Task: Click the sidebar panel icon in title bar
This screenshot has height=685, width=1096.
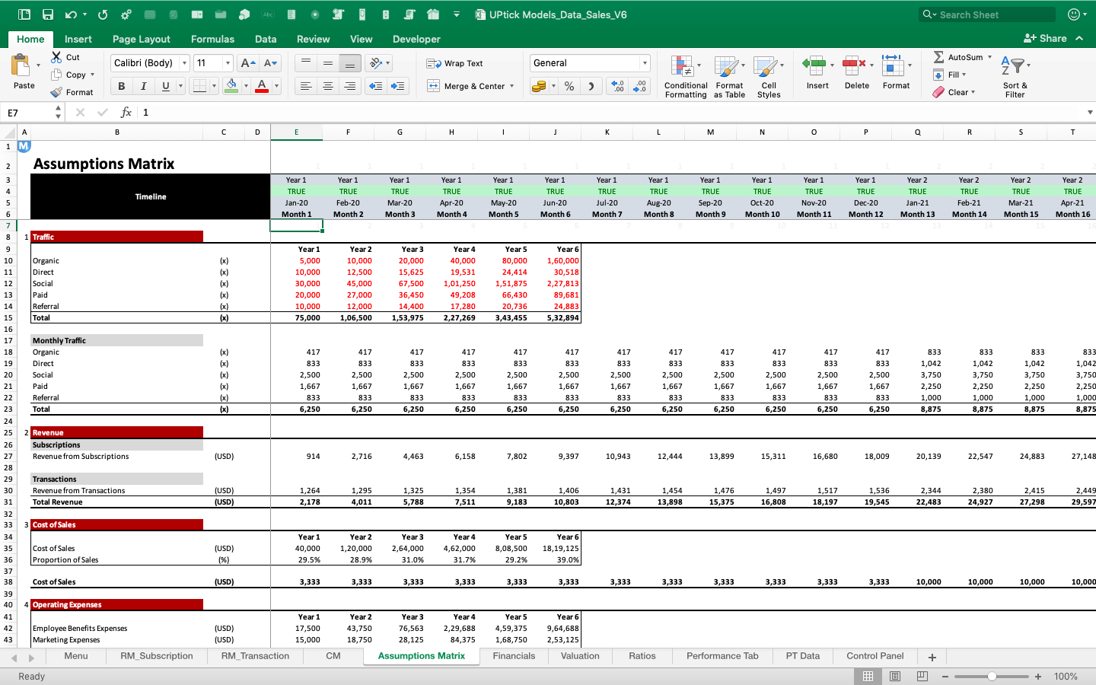Action: tap(24, 14)
